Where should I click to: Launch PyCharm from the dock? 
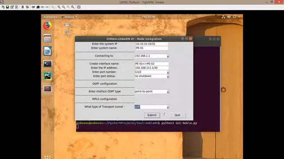point(47,76)
